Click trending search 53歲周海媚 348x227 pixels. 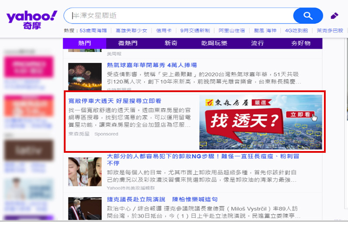[x=94, y=31]
